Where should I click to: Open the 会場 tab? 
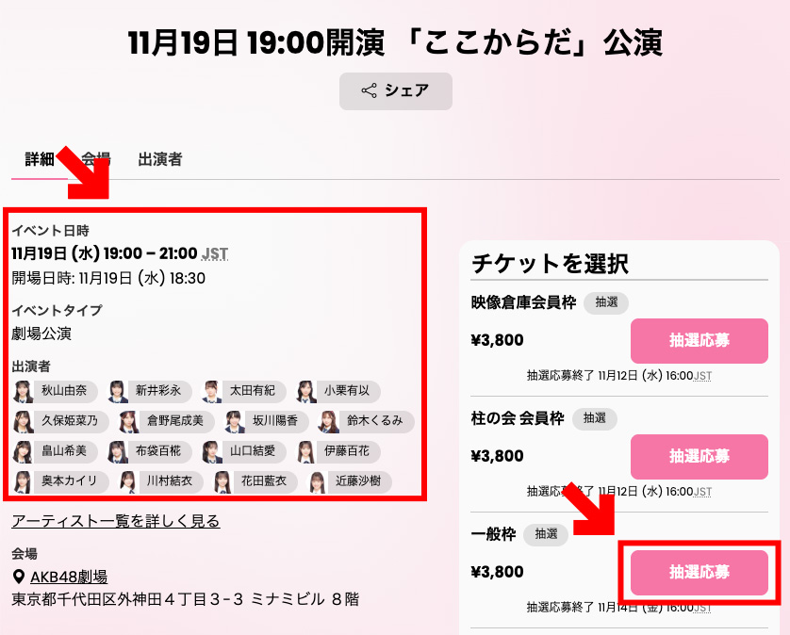96,159
